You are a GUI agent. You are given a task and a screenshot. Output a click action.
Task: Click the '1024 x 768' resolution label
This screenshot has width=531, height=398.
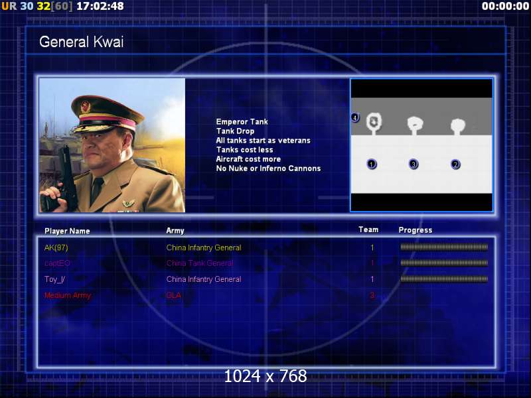pos(265,376)
